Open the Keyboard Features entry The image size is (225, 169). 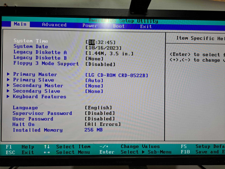tap(39, 96)
